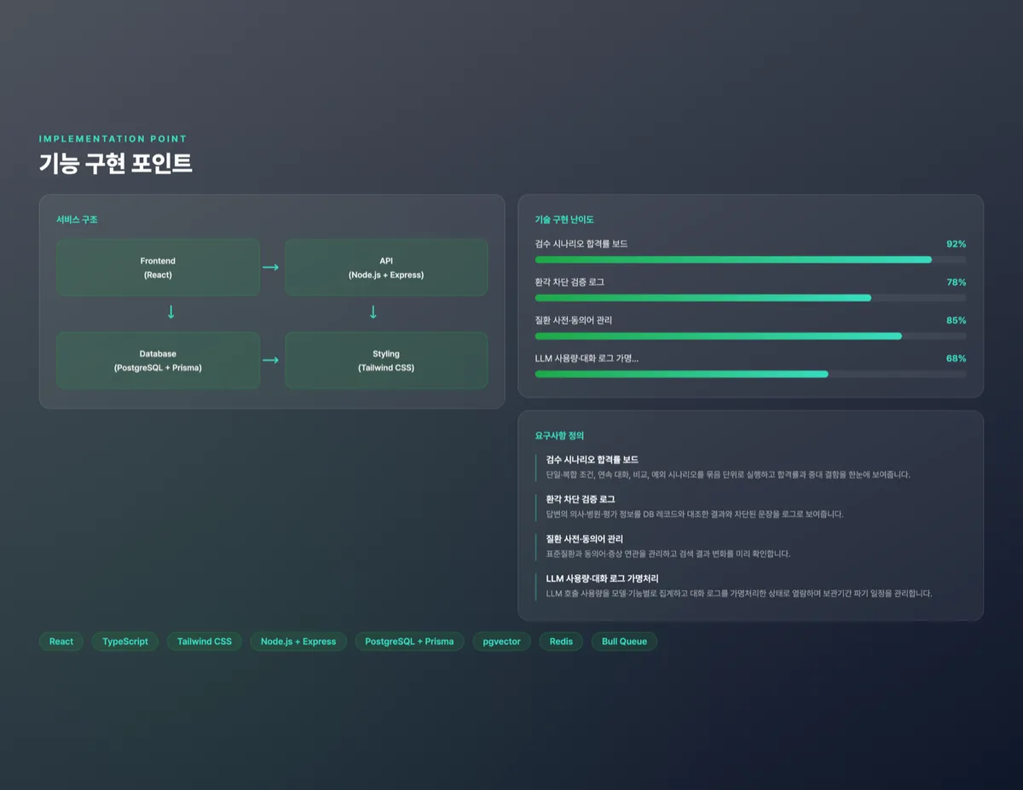This screenshot has height=790, width=1023.
Task: Click the 92% progress bar
Action: coord(750,259)
